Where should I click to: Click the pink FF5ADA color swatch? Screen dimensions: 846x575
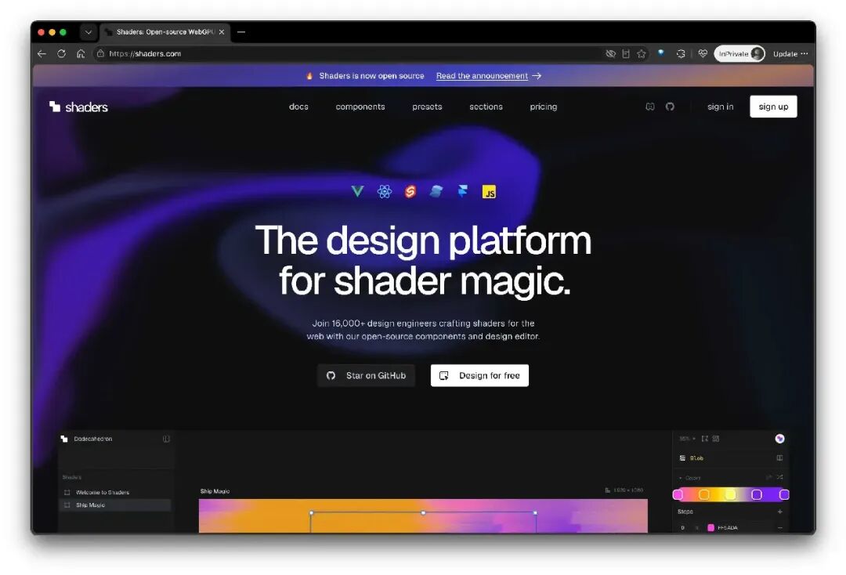[710, 527]
